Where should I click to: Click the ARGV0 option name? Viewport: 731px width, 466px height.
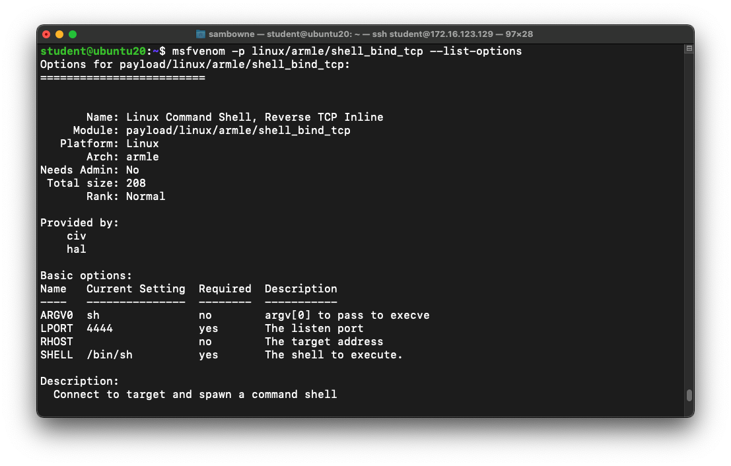[57, 316]
